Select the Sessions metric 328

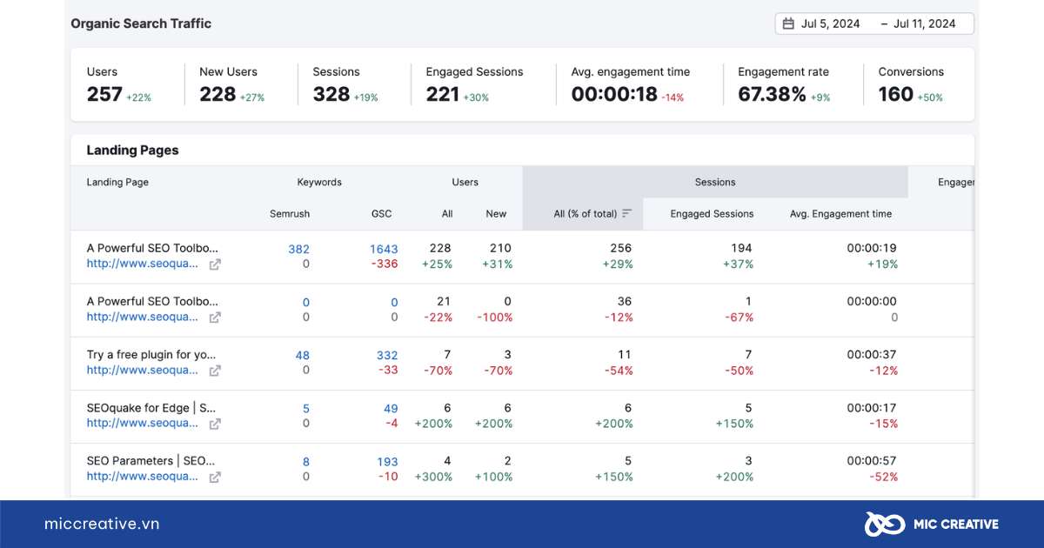331,94
